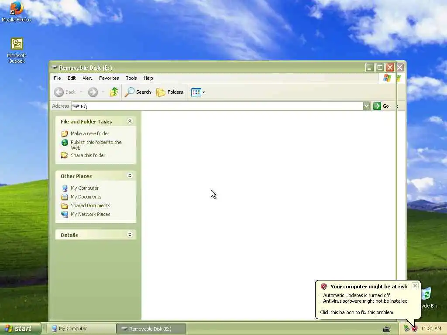Click the Safely Remove Hardware tray icon

[406, 328]
